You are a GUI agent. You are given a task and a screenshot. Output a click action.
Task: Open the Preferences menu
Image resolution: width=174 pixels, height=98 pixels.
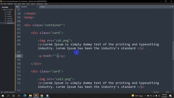(x=40, y=4)
